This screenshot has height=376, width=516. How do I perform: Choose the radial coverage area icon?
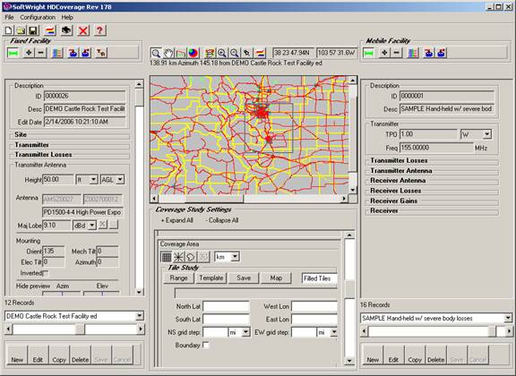[178, 257]
